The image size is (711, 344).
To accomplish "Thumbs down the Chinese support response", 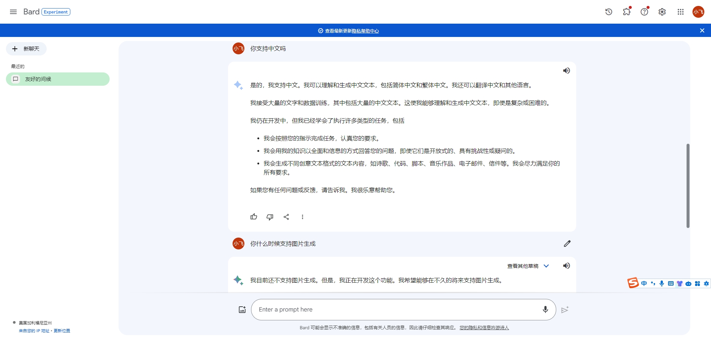I will pyautogui.click(x=270, y=217).
